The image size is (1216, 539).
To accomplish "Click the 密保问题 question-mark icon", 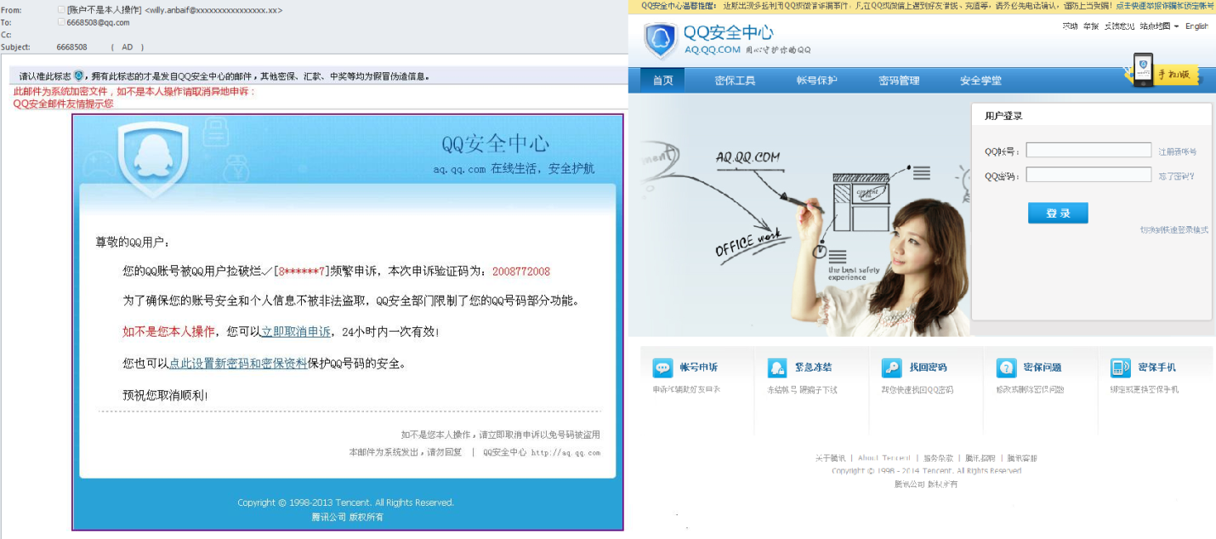I will (1006, 368).
